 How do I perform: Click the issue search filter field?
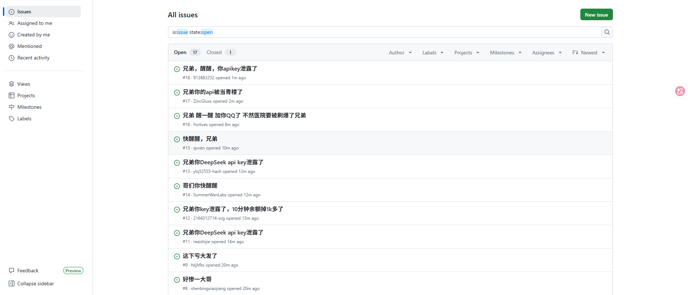[x=385, y=32]
